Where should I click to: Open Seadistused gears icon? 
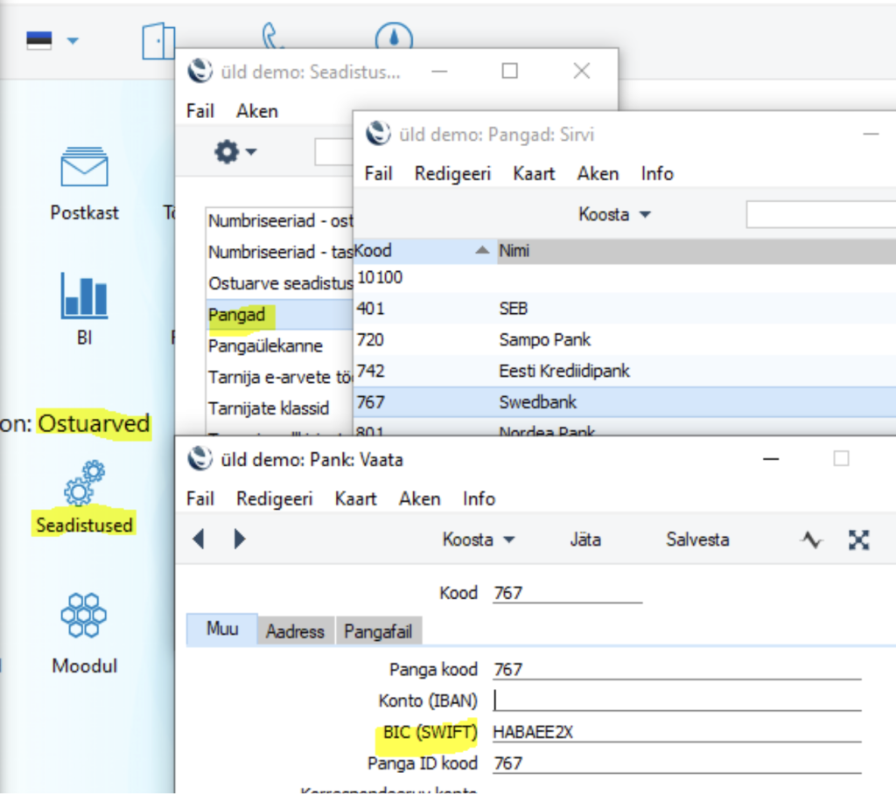(84, 483)
